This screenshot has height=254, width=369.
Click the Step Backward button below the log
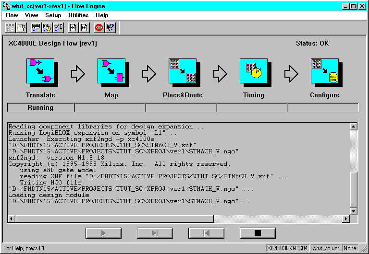[x=206, y=233]
